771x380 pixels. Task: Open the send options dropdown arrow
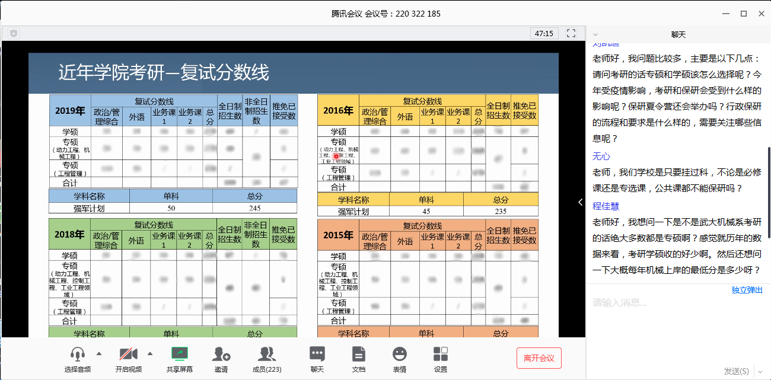coord(760,371)
